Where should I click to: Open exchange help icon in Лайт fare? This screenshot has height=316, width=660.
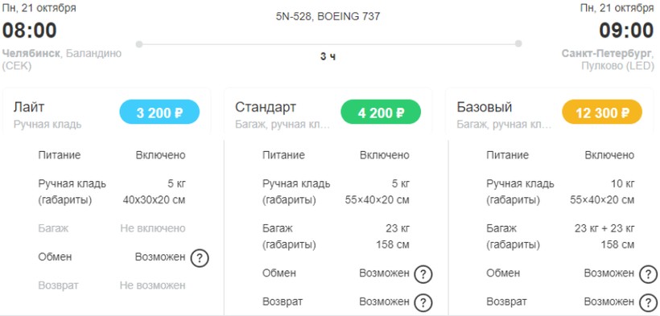[200, 258]
